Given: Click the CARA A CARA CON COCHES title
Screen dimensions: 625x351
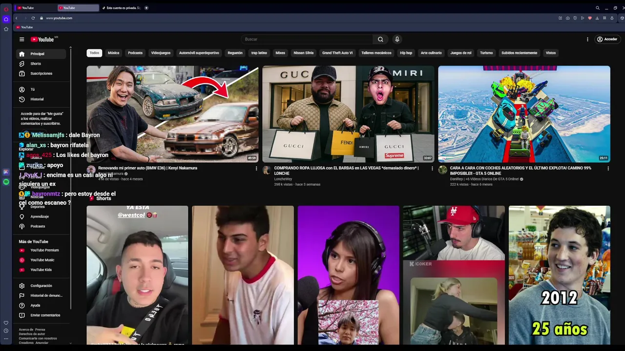Looking at the screenshot, I should (521, 171).
